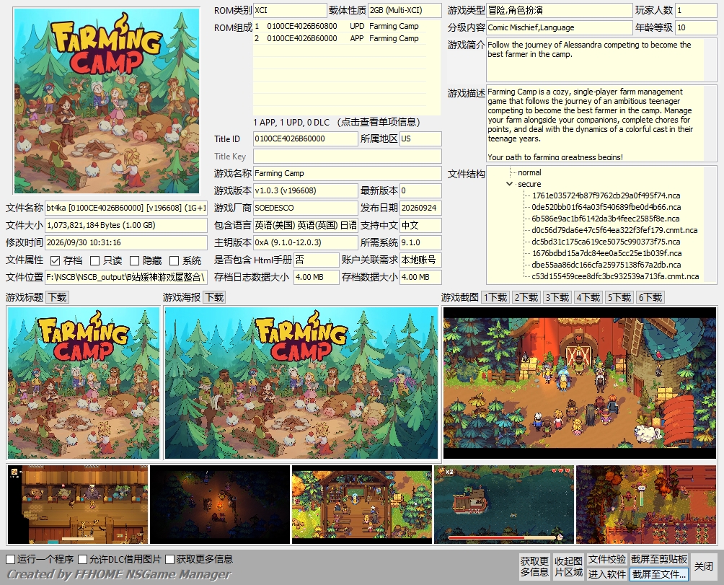This screenshot has width=724, height=585.
Task: Select 1761e035724b87f9762cb29a0f495f74.nca file
Action: [606, 195]
